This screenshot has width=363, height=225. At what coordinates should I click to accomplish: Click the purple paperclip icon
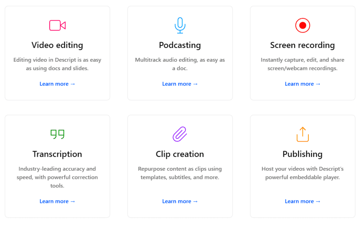pos(180,134)
